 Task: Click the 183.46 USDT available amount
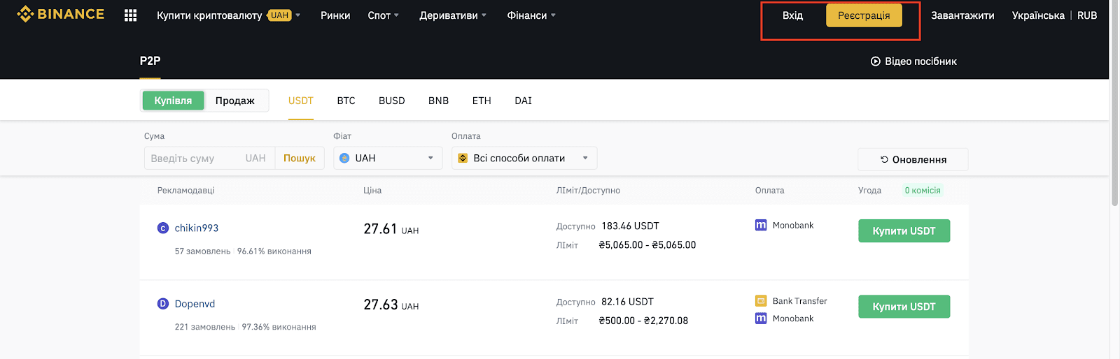point(630,226)
